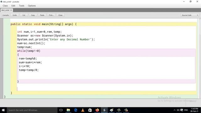Viewport: 201px width, 113px height.
Task: Click the Undo button
Action: tap(15, 15)
